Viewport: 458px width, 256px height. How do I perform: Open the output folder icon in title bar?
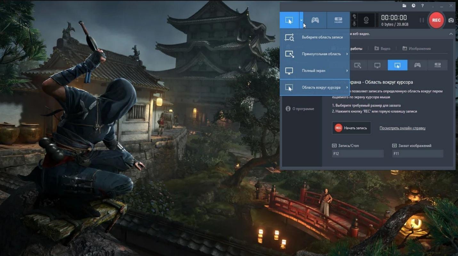(404, 6)
